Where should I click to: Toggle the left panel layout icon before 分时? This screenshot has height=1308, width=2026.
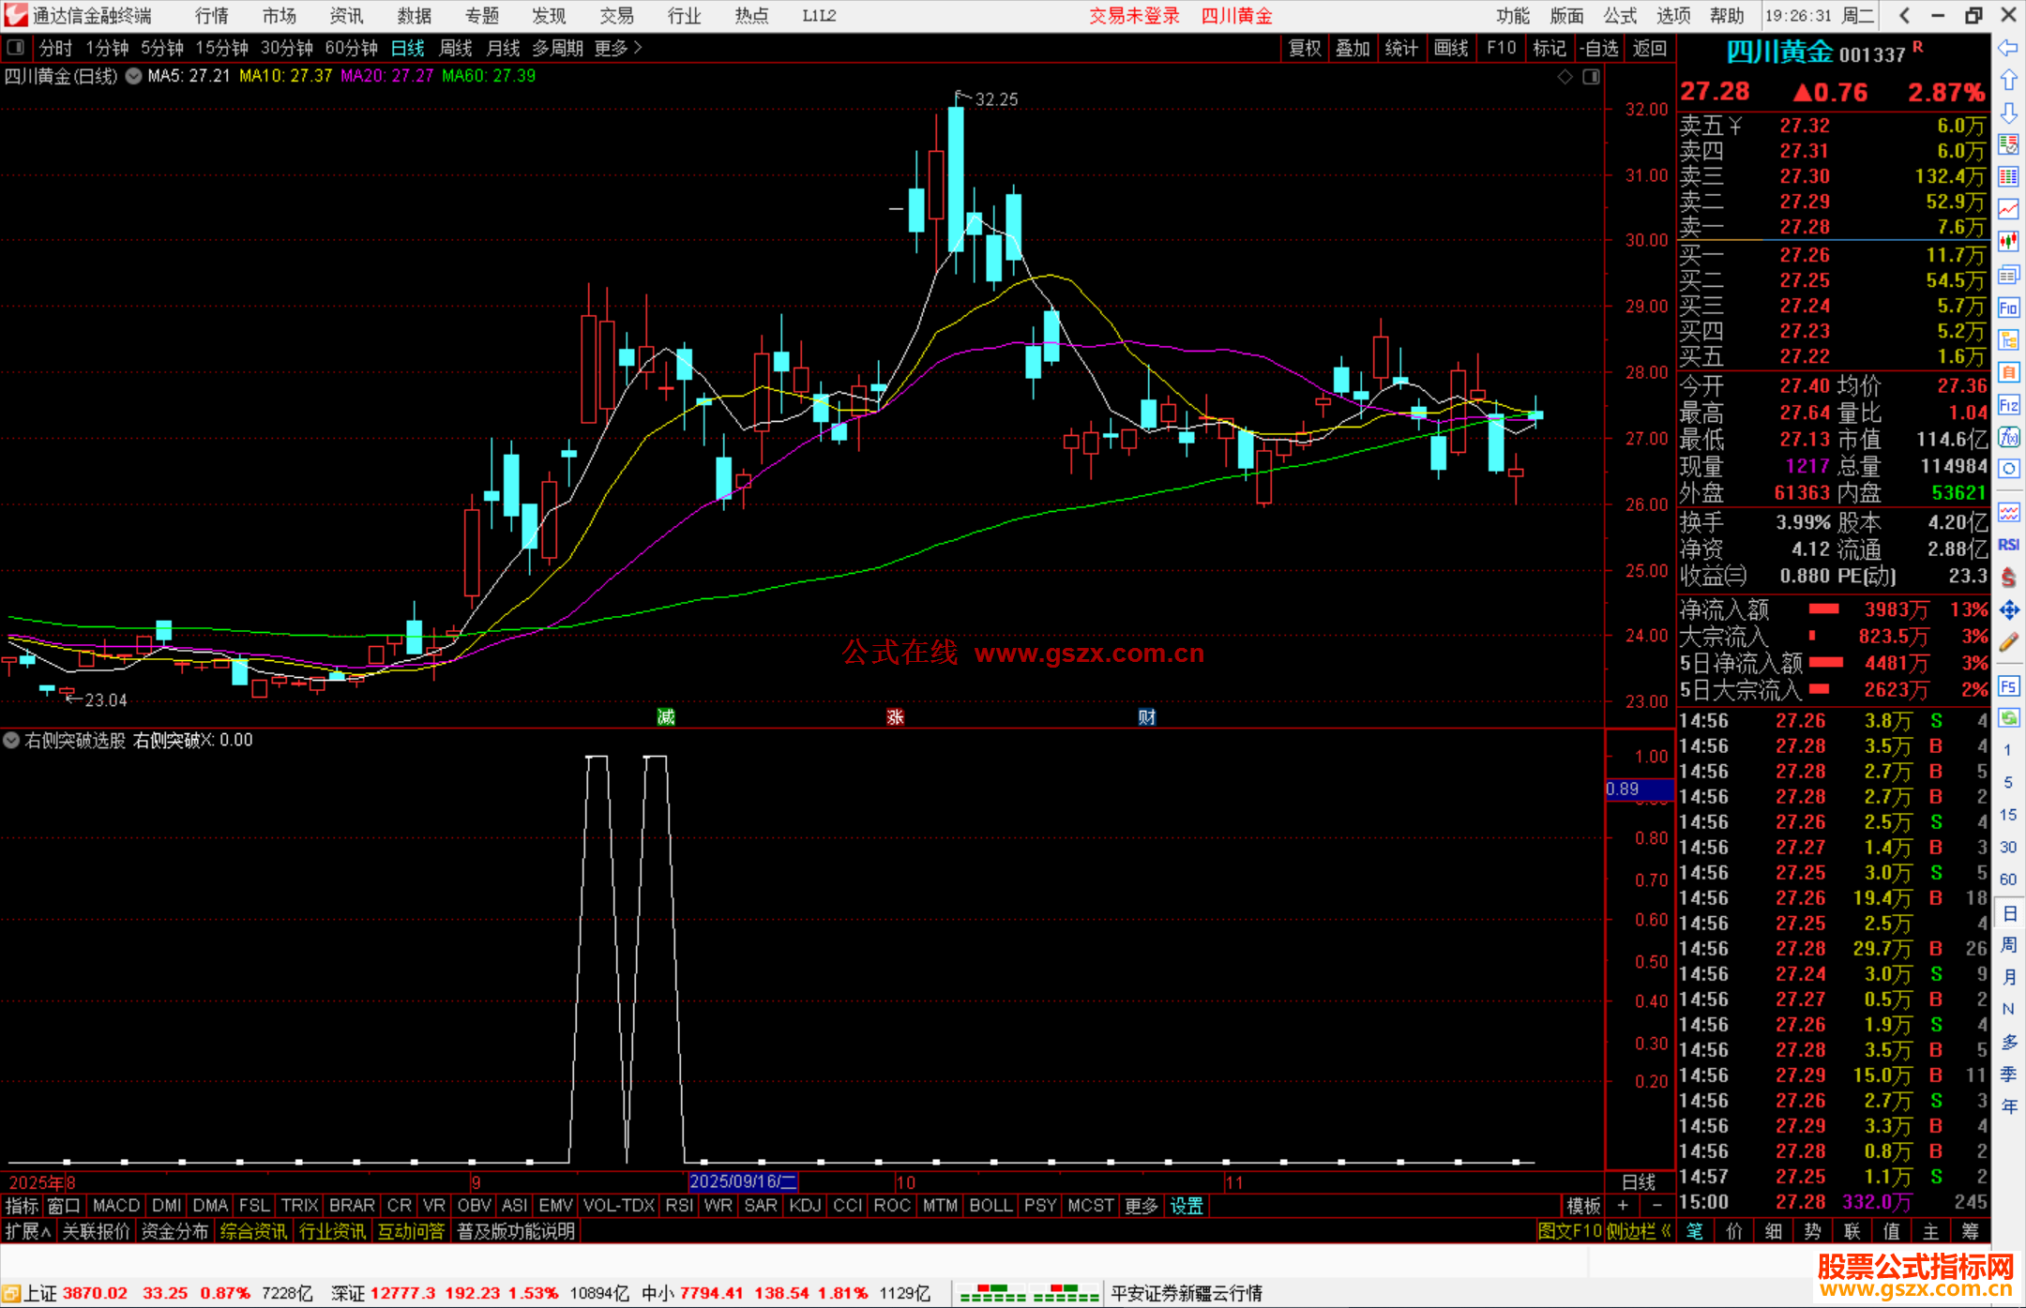click(x=15, y=48)
